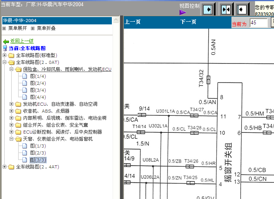Click the 菜单折叠 list icon

[33, 28]
